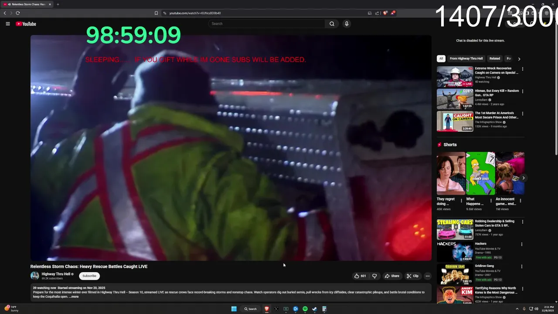Image resolution: width=558 pixels, height=314 pixels.
Task: Open the YouTube guide hamburger menu
Action: pos(8,24)
